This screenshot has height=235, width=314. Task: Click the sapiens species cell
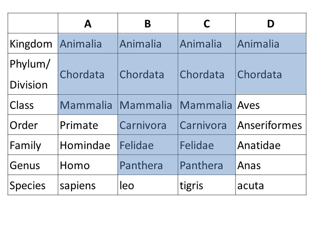[88, 185]
